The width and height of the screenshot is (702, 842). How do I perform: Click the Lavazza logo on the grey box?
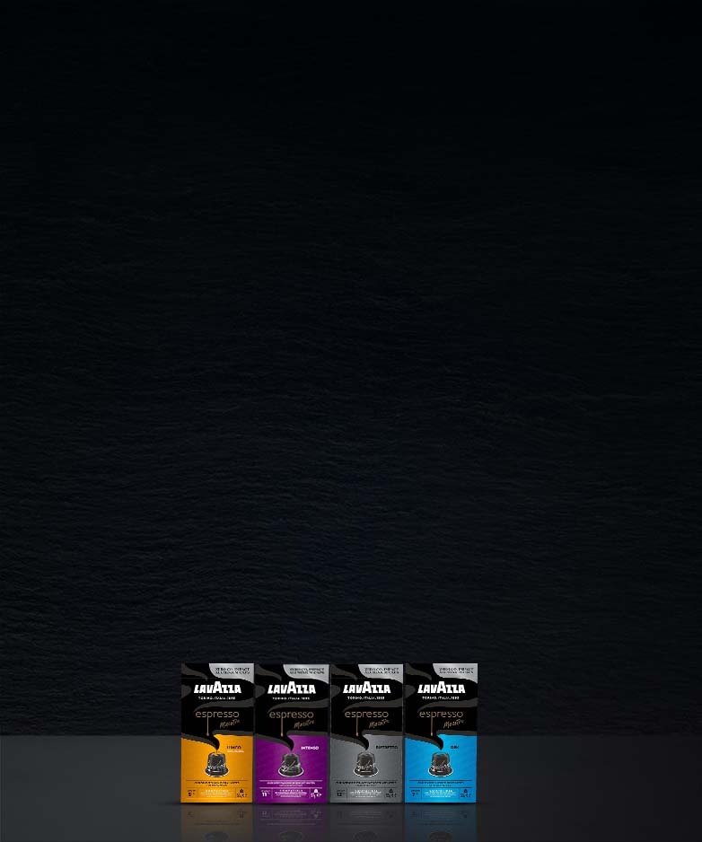[366, 689]
